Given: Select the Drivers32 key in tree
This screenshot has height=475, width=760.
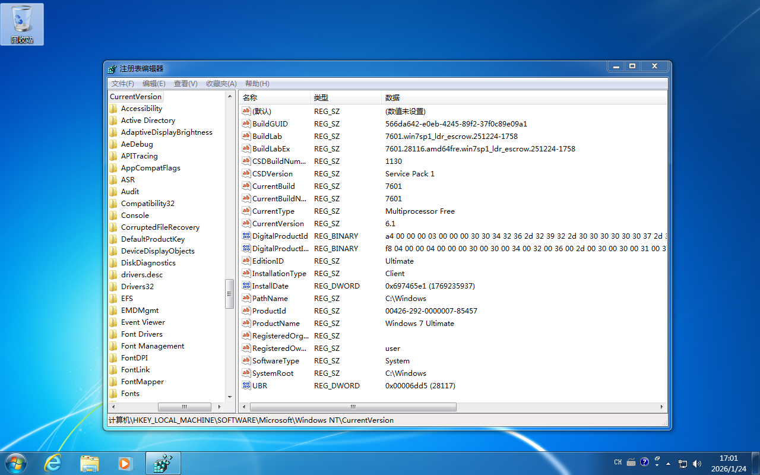Looking at the screenshot, I should tap(137, 287).
